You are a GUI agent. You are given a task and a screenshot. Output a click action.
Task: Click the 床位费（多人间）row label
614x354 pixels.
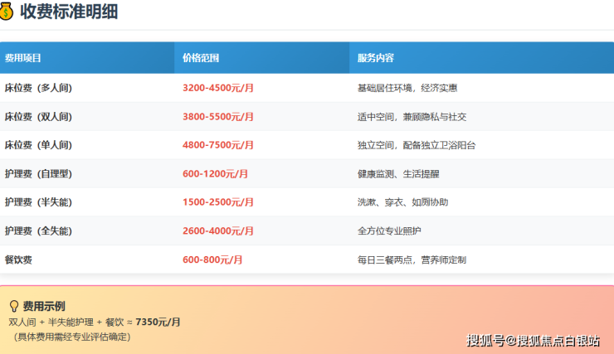(x=38, y=88)
